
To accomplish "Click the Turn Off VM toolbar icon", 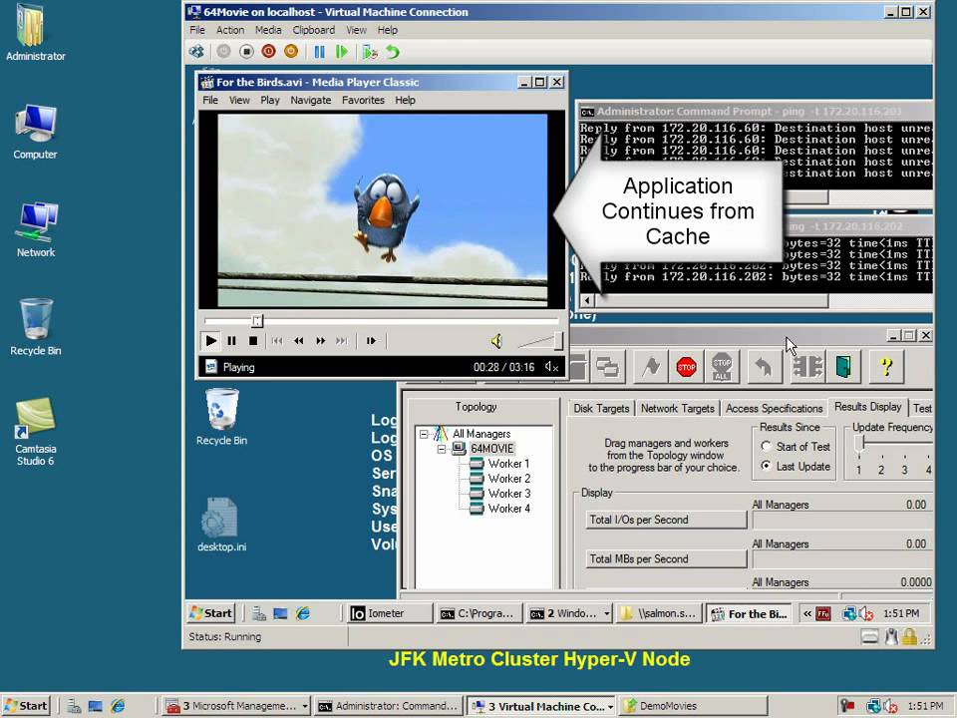I will coord(246,52).
